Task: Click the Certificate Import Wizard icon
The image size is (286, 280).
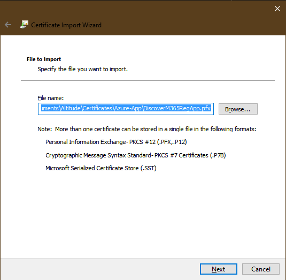Action: coord(24,25)
